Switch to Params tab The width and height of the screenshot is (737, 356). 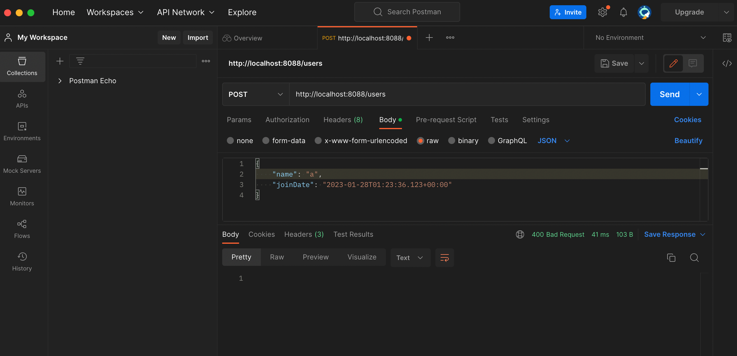[x=239, y=120]
